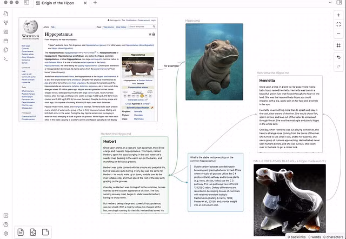
Task: Click the 0 backlinks status item
Action: (x=296, y=236)
